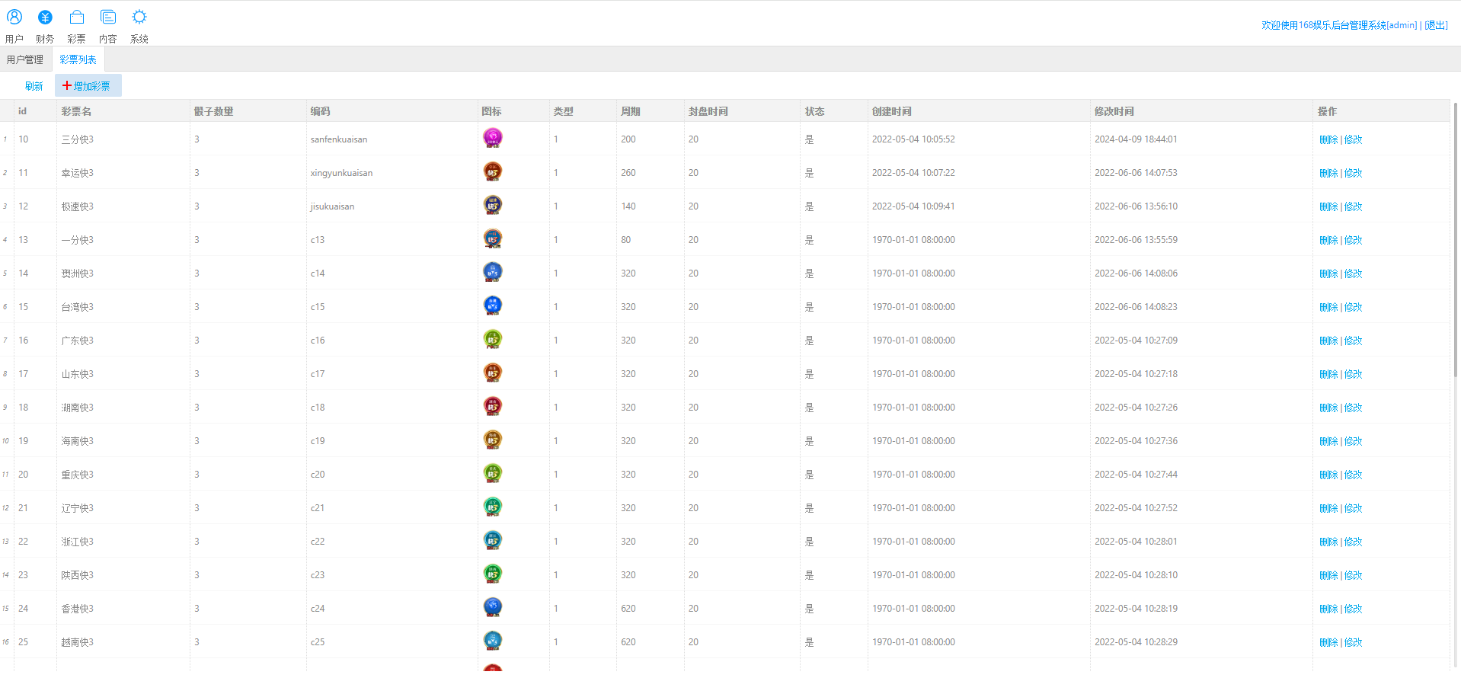
Task: Switch to the 用户管理 tab
Action: point(25,59)
